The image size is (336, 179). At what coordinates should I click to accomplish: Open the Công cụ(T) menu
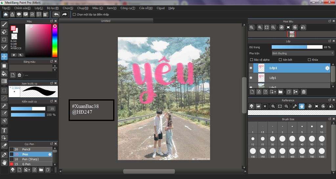[128, 8]
